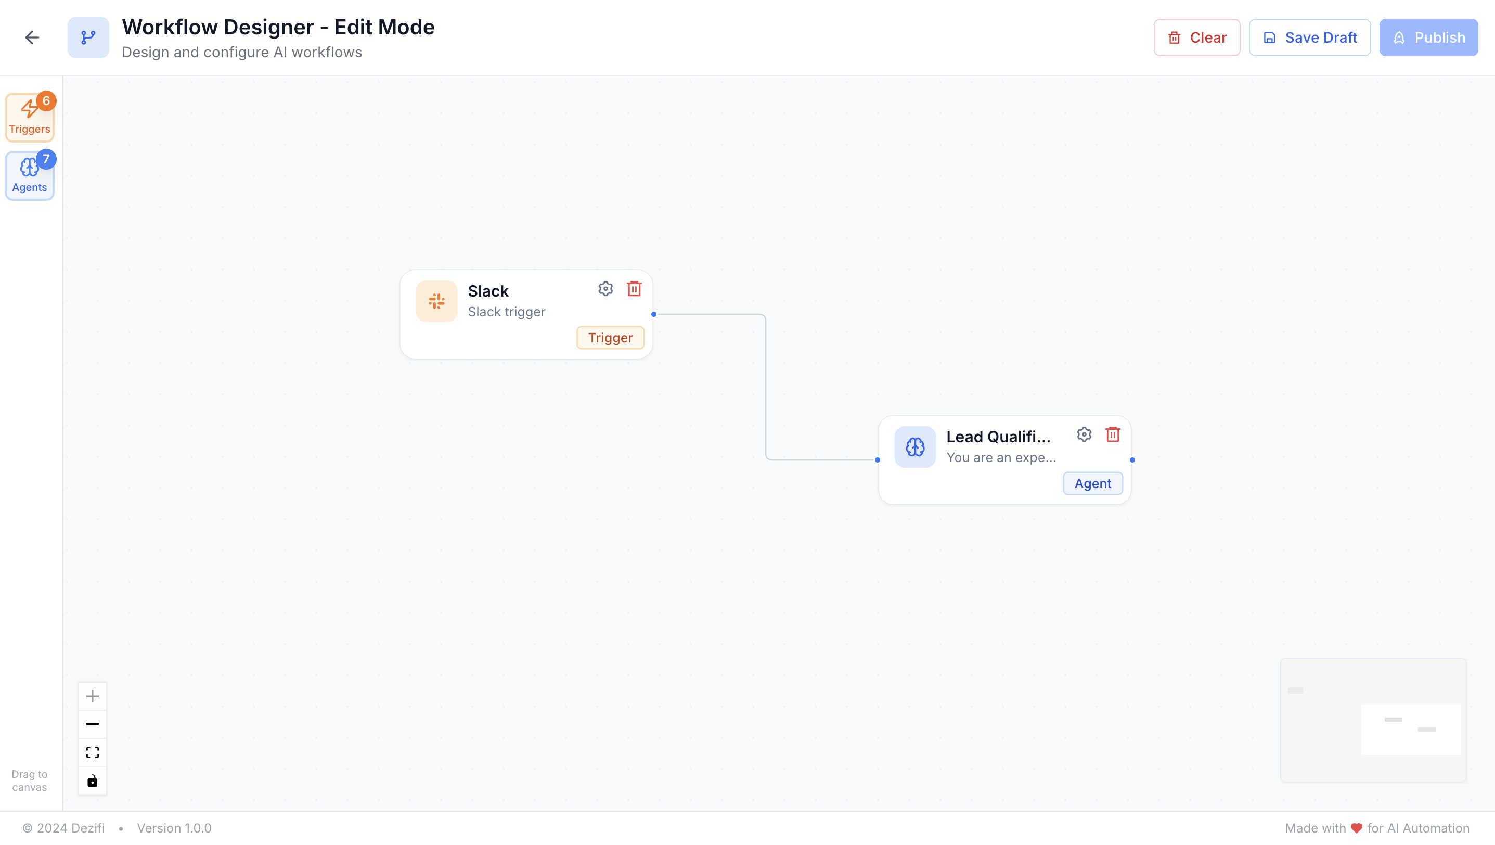Zoom out using the minus control
The width and height of the screenshot is (1495, 845).
click(x=92, y=724)
